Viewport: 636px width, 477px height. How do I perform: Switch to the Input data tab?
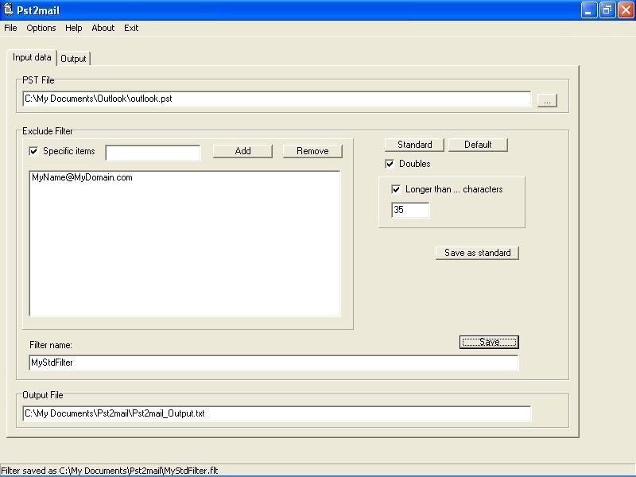point(32,57)
